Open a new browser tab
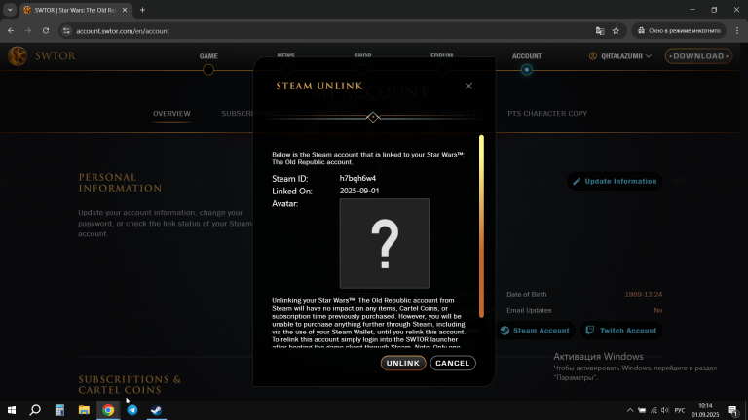The height and width of the screenshot is (420, 748). click(142, 10)
